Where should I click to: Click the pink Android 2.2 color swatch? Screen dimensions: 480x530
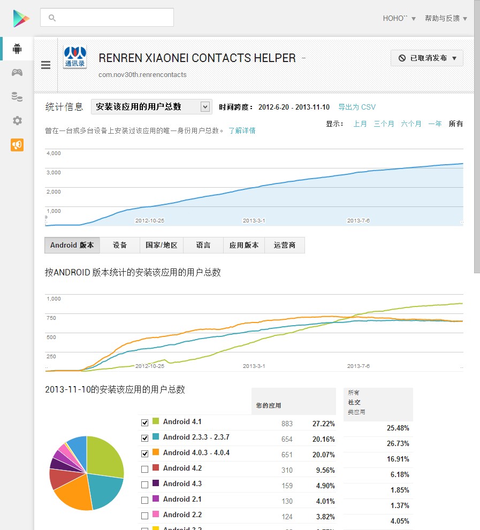(156, 514)
